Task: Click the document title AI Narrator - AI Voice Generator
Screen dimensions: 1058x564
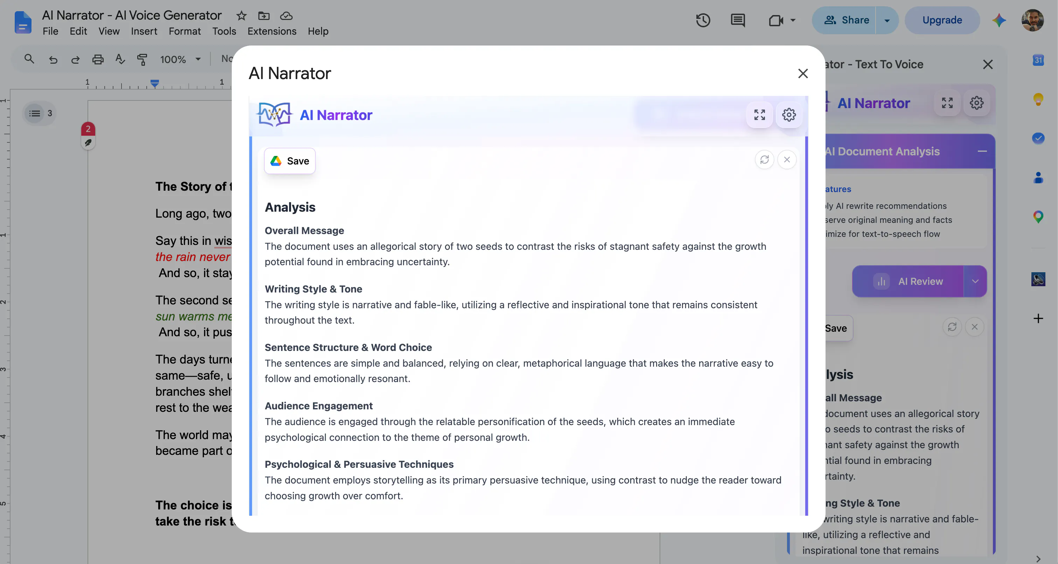Action: 132,16
